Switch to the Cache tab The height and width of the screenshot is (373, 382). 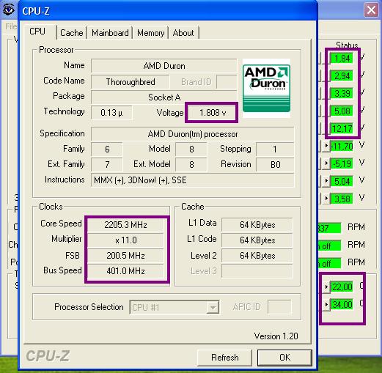point(72,33)
